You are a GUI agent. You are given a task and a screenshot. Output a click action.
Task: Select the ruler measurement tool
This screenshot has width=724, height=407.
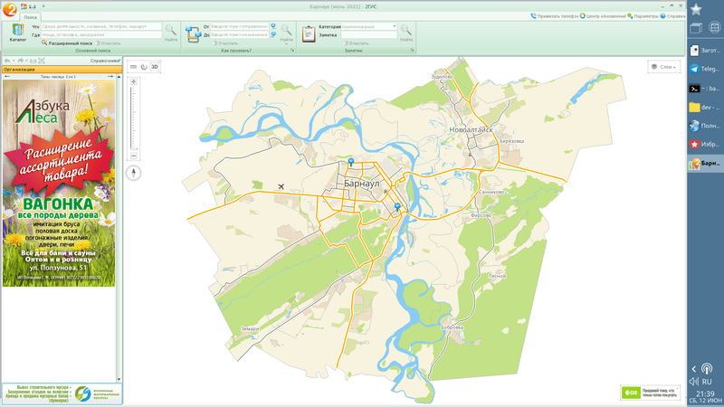pyautogui.click(x=133, y=67)
